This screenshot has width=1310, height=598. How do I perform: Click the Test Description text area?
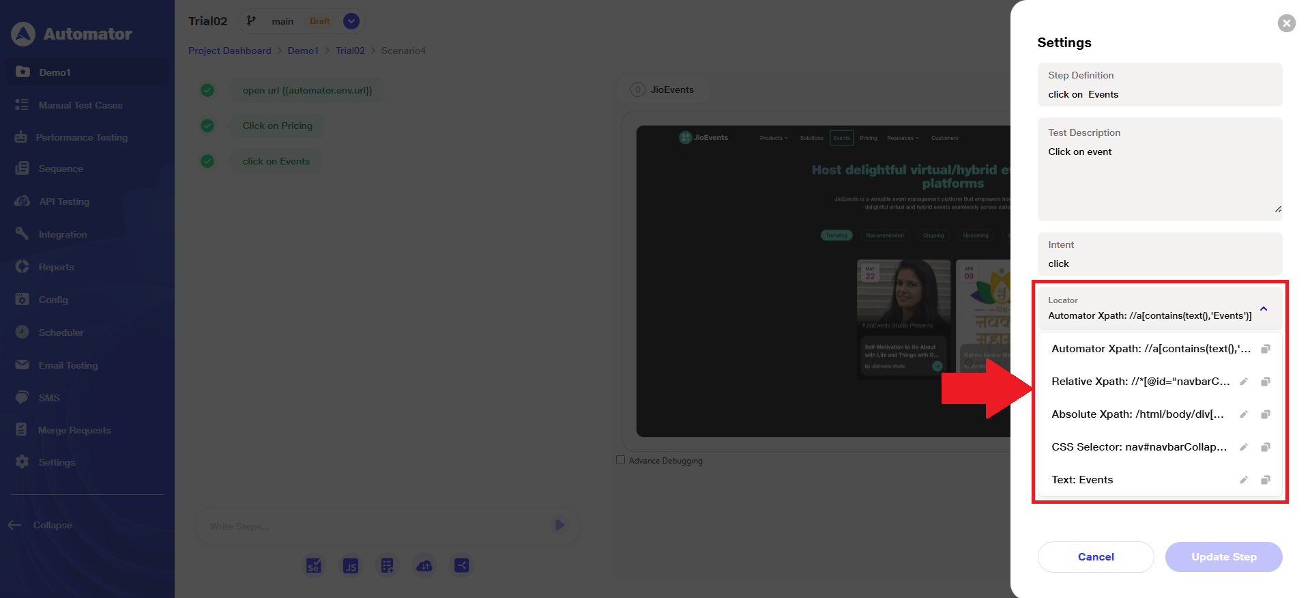(1159, 177)
